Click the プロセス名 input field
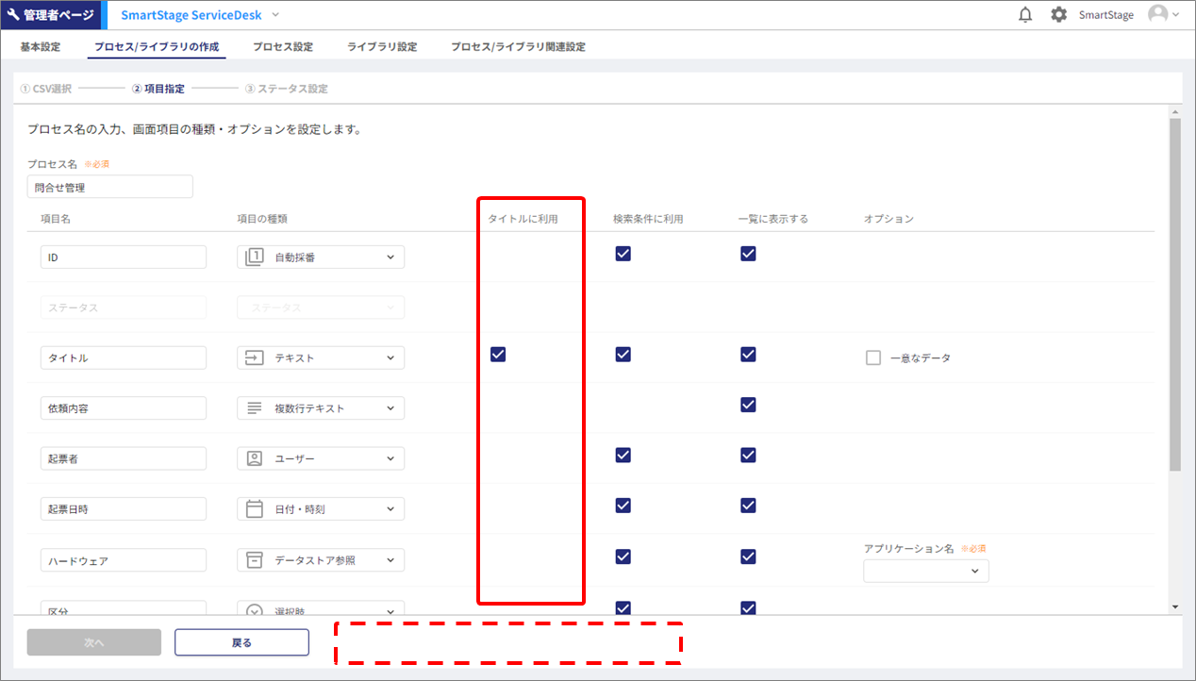The width and height of the screenshot is (1196, 681). 109,187
